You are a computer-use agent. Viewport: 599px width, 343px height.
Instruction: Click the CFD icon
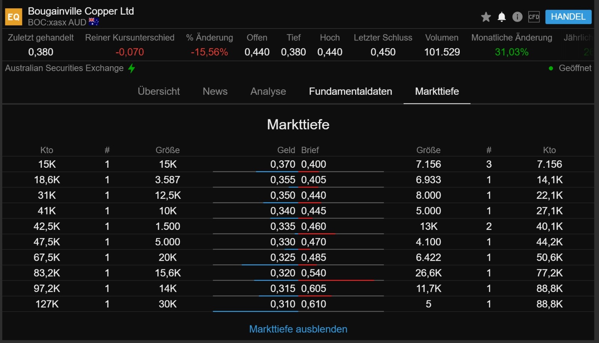534,17
